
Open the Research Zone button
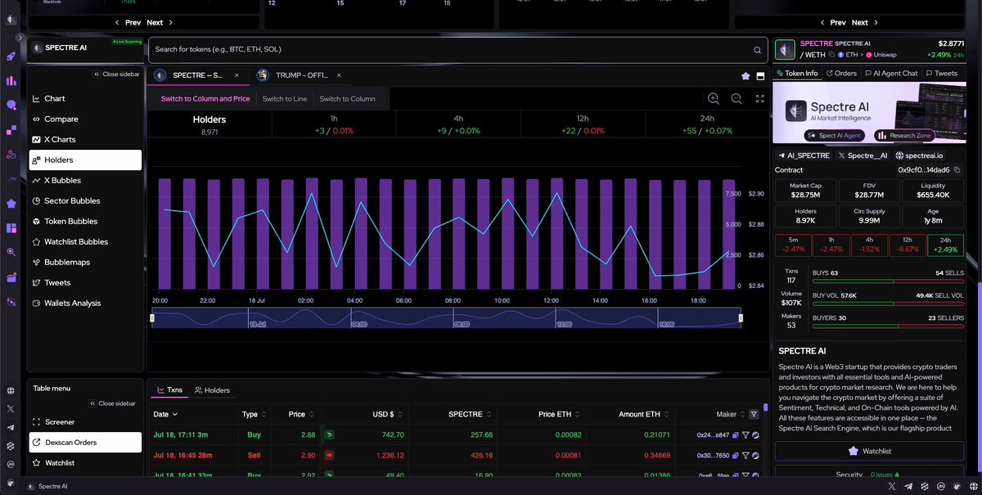click(906, 136)
